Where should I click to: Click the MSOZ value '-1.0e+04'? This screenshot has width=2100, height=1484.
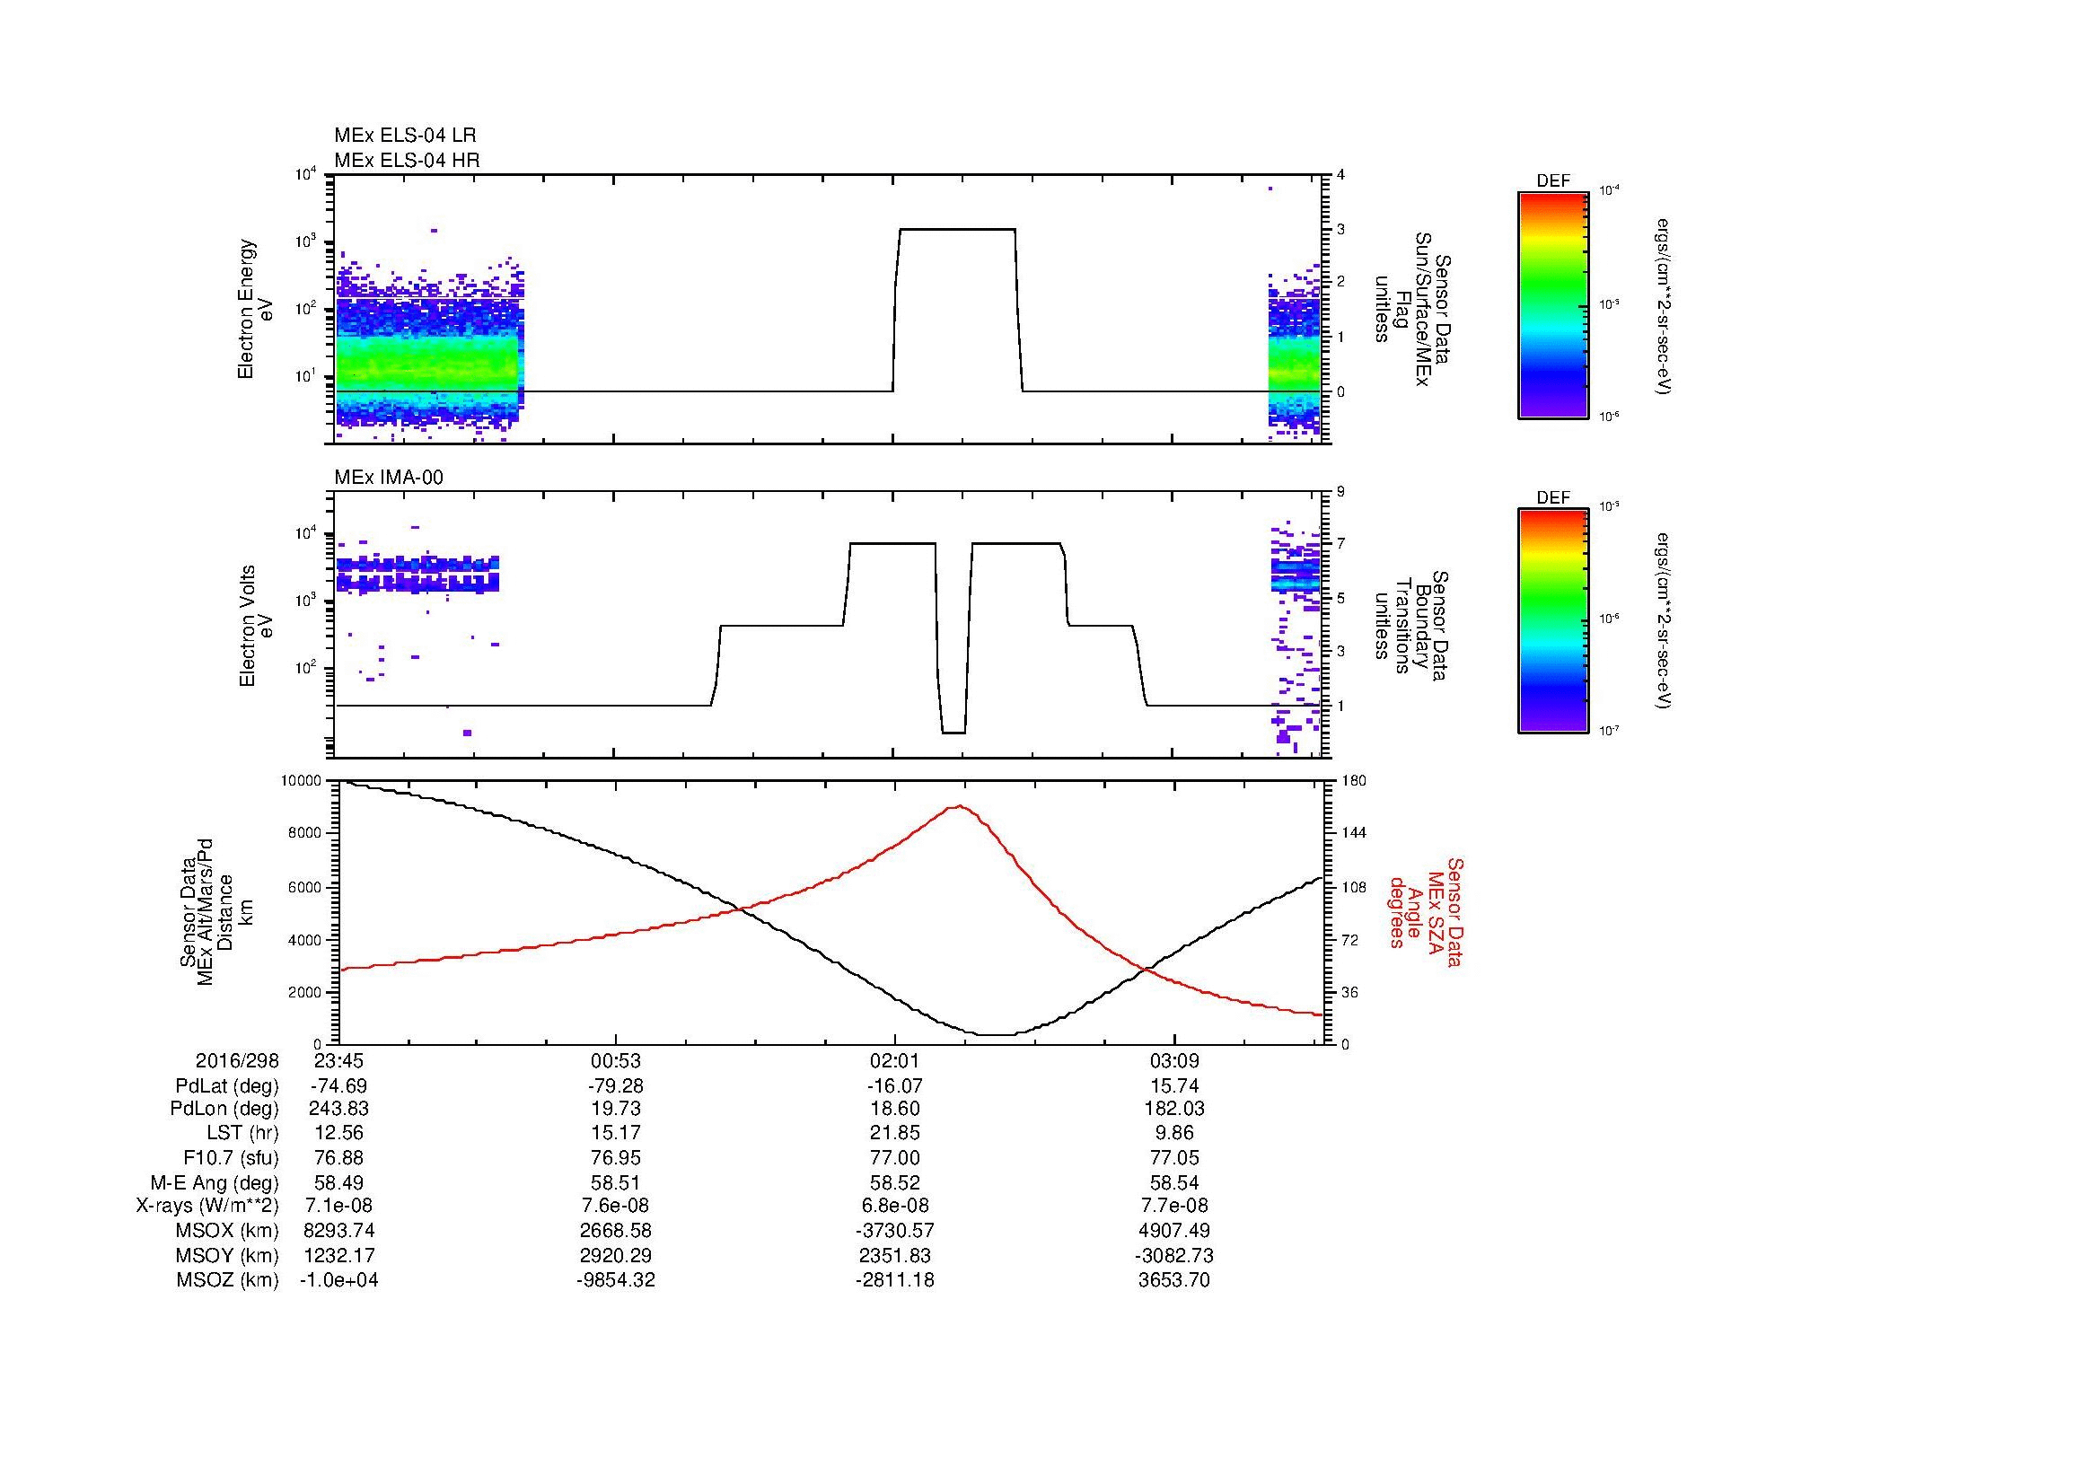338,1280
